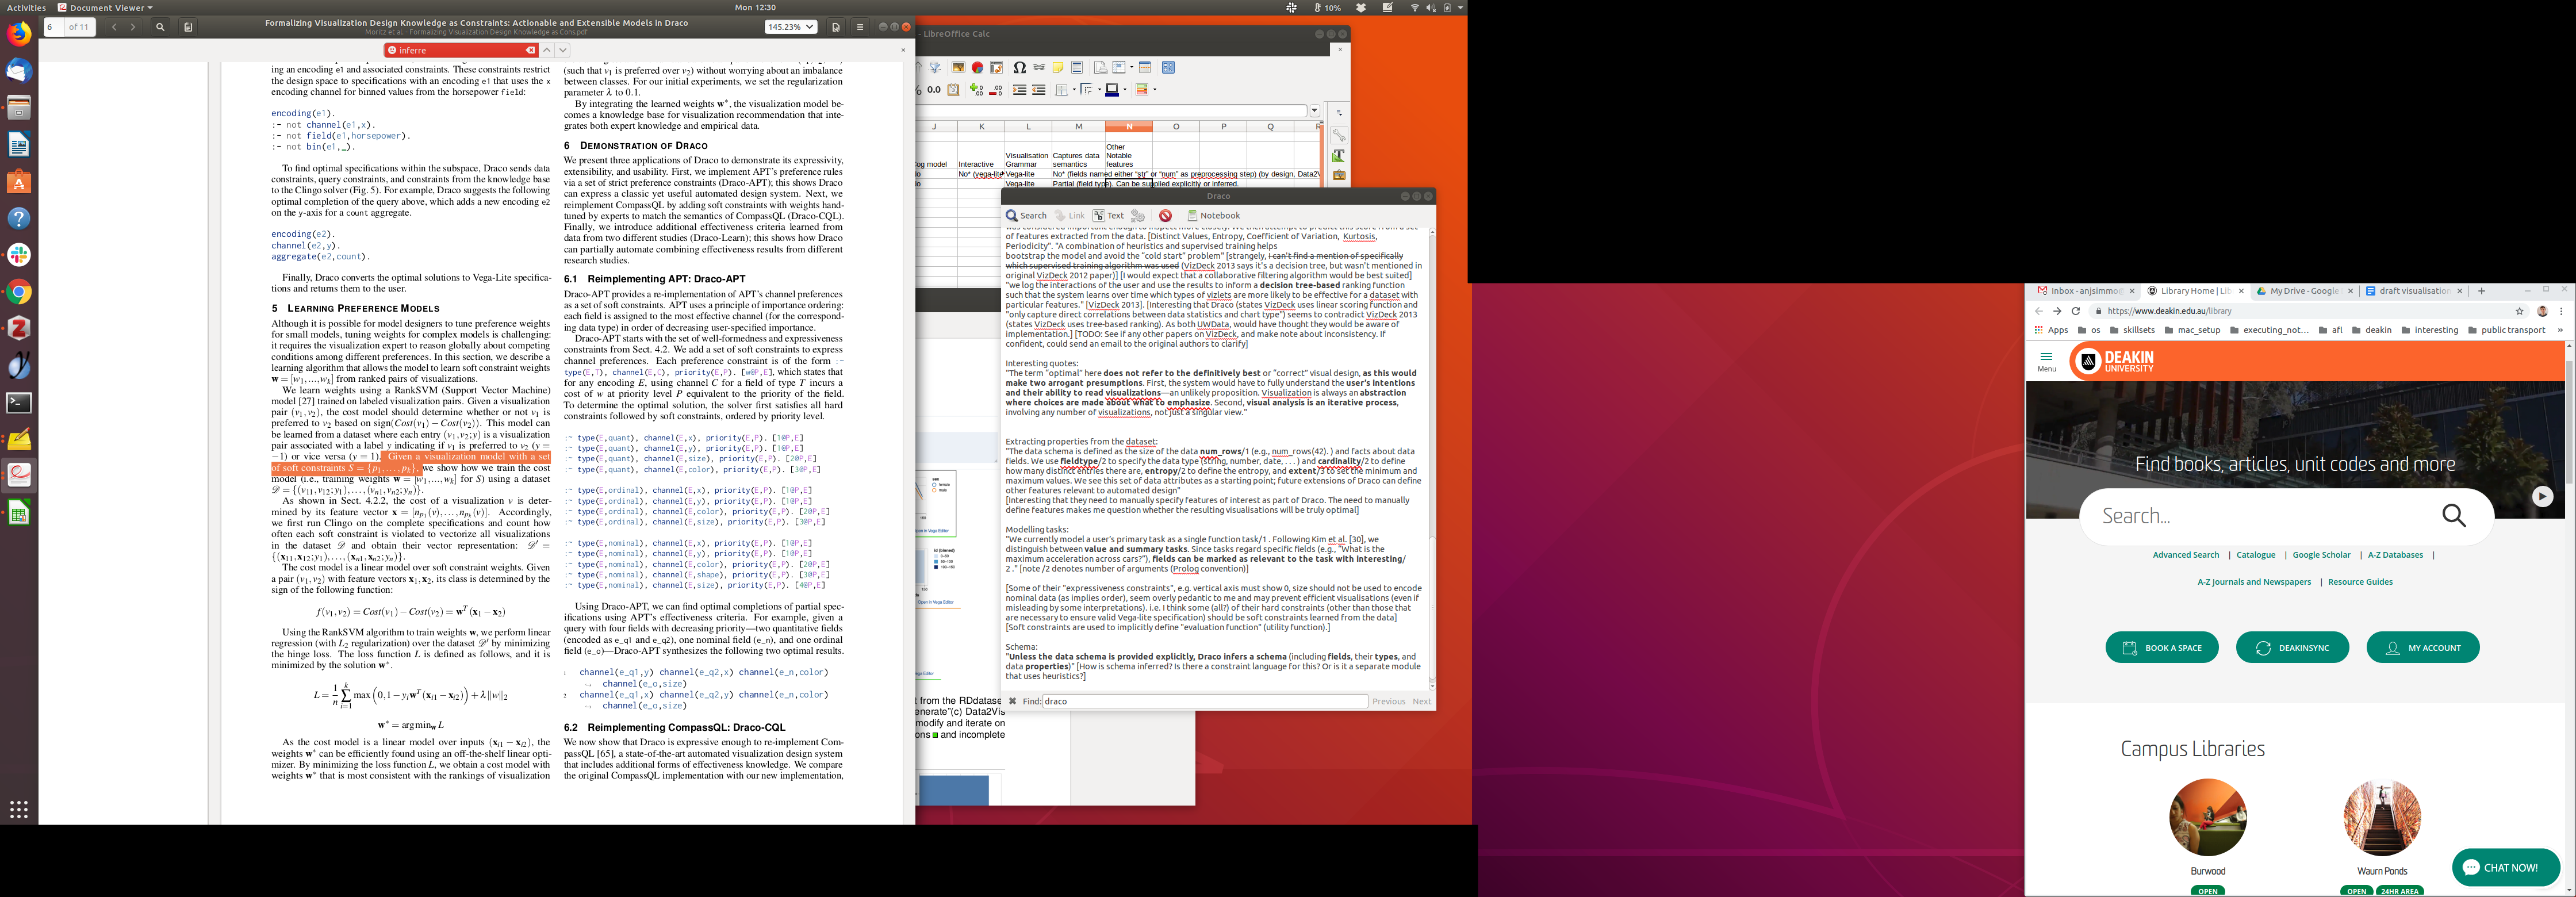Click the AutoFilter funnel icon
The width and height of the screenshot is (2576, 897).
point(934,68)
